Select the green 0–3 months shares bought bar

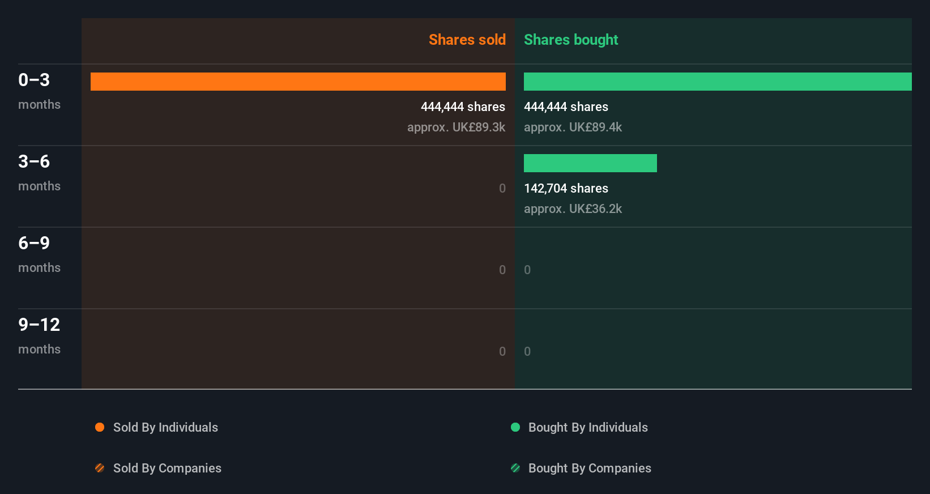(x=718, y=82)
